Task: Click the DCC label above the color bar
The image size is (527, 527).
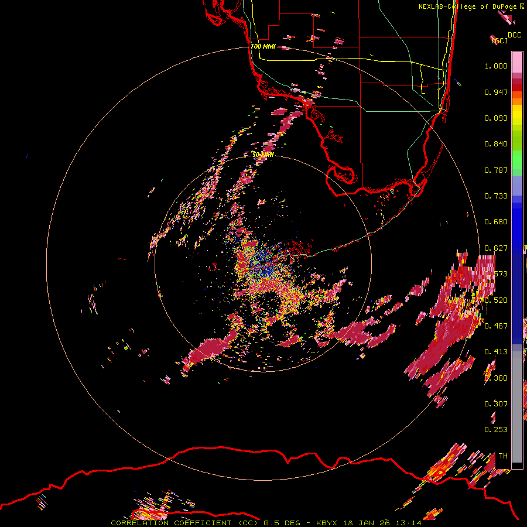Action: pyautogui.click(x=514, y=35)
